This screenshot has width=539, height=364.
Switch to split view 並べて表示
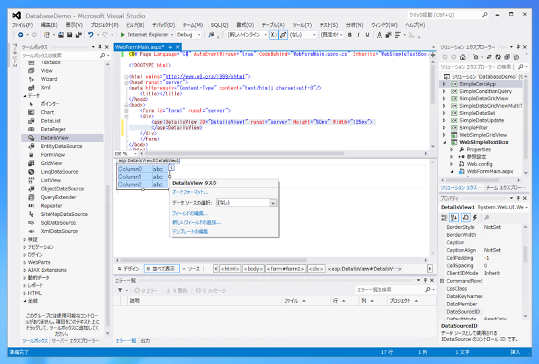(161, 269)
